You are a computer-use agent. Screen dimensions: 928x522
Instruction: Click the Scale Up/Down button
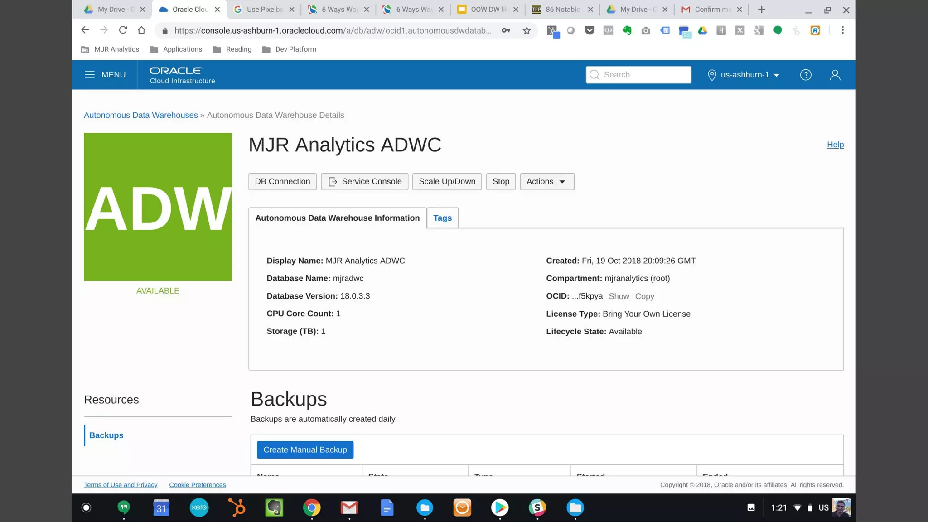pos(447,181)
